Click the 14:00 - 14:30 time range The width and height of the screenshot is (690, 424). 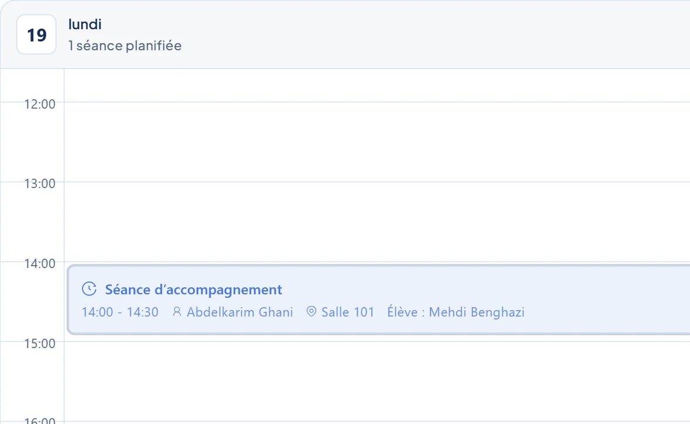click(x=120, y=312)
